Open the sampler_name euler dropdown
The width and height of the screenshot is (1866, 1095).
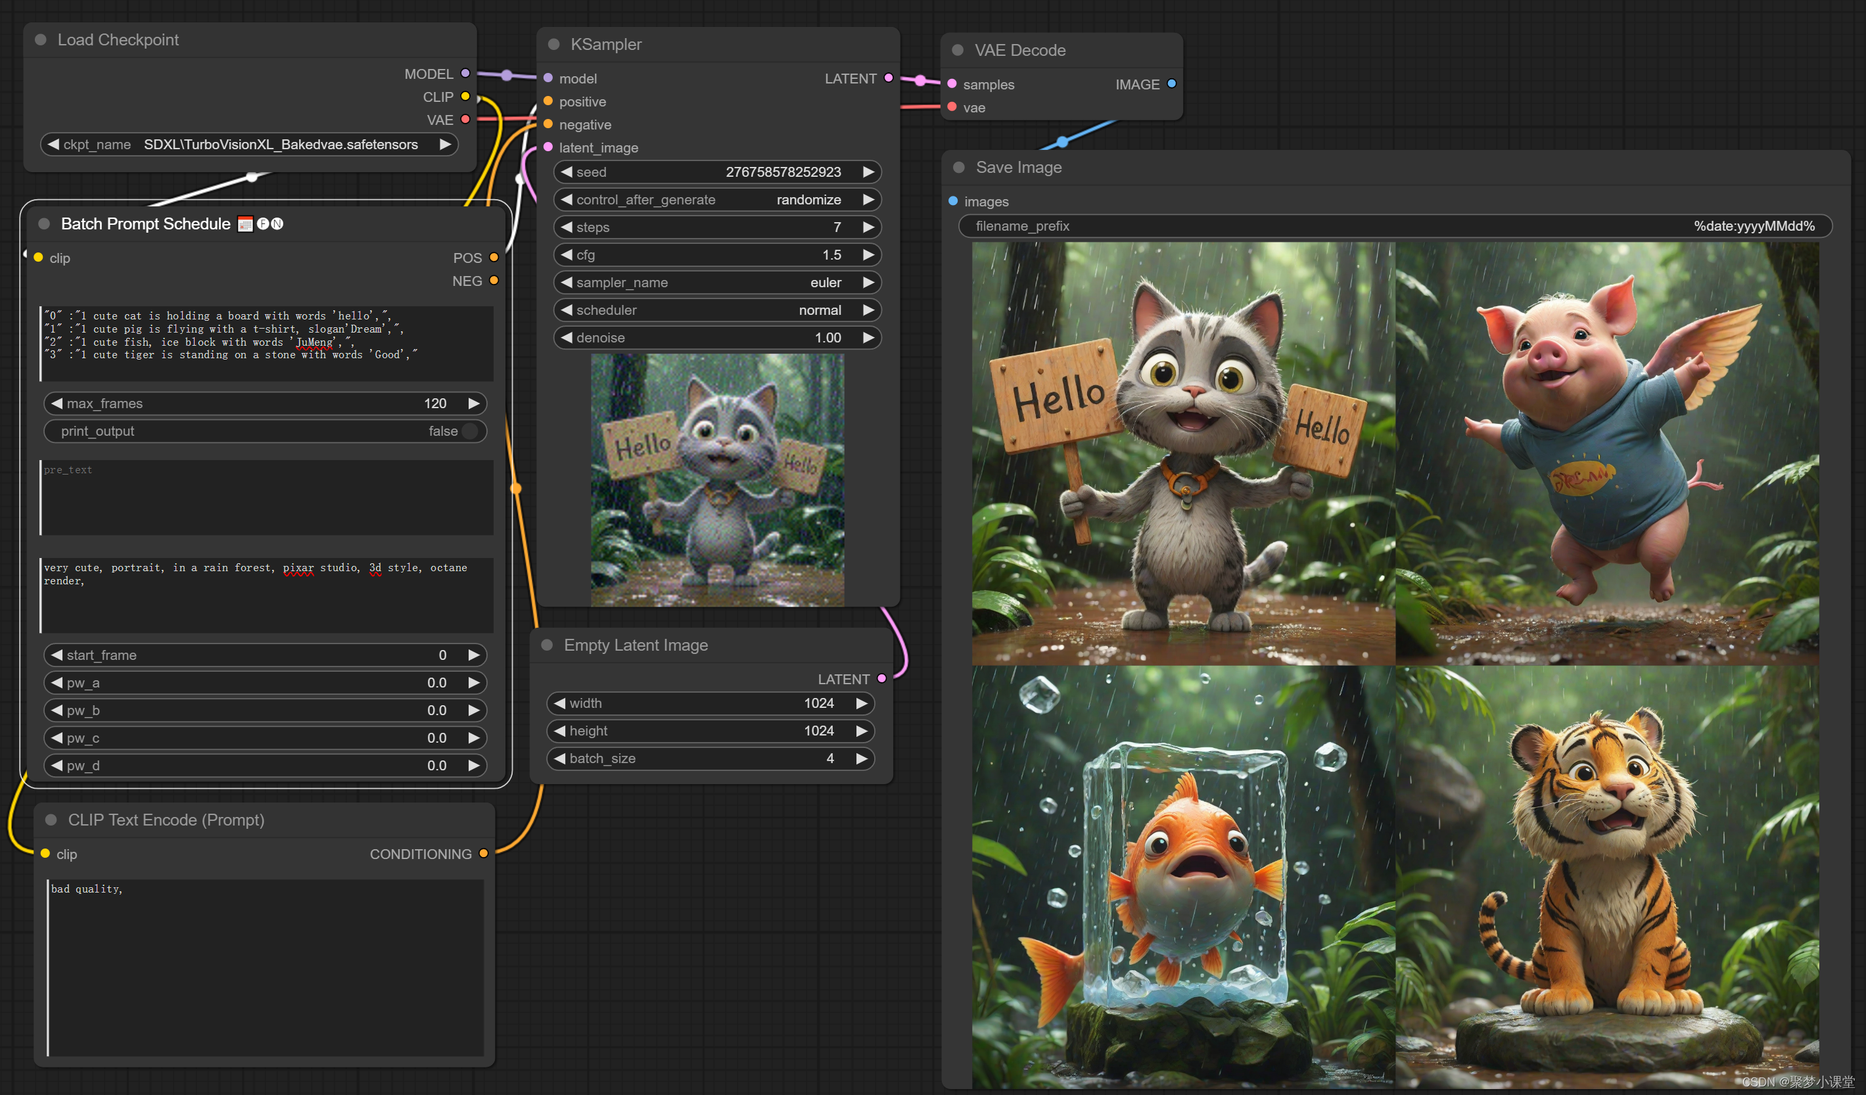click(x=716, y=282)
